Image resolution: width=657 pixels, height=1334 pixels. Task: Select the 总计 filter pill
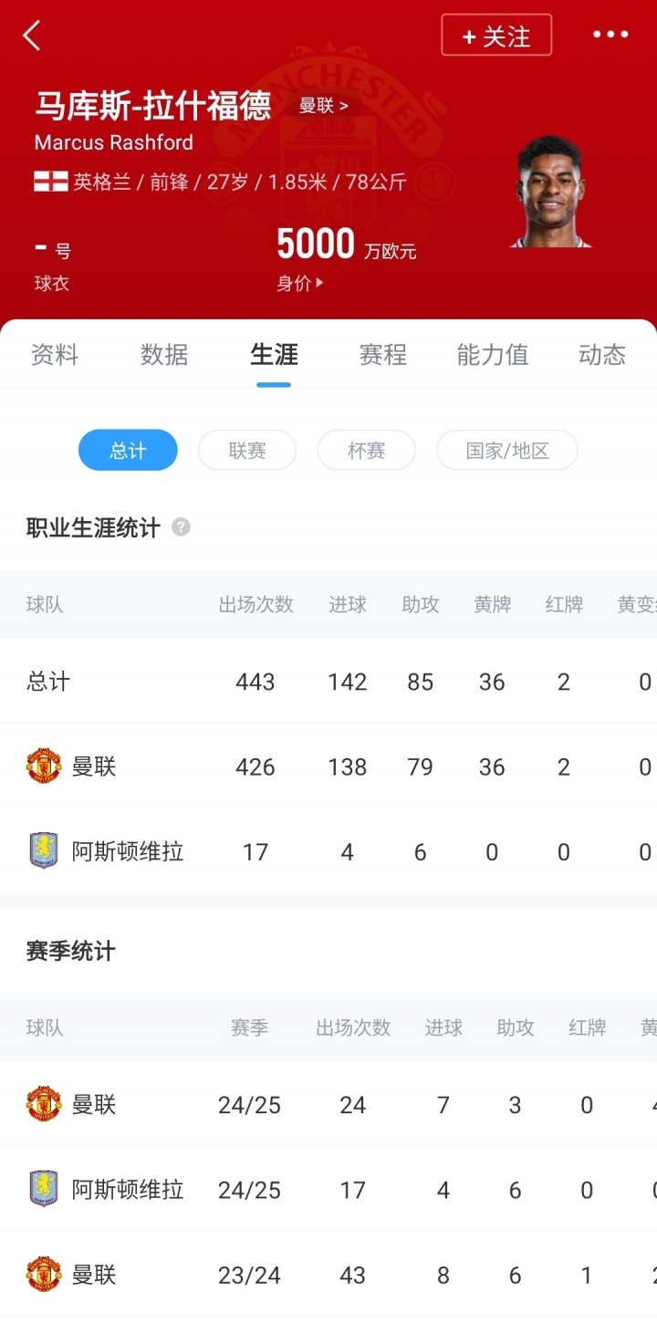click(x=128, y=450)
